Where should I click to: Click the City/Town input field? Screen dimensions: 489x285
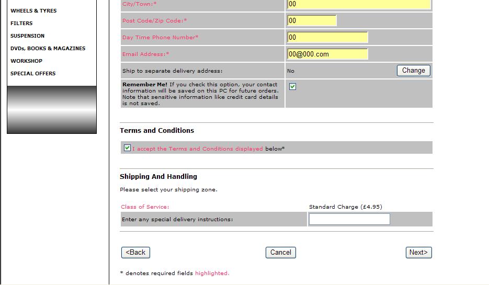(x=358, y=4)
